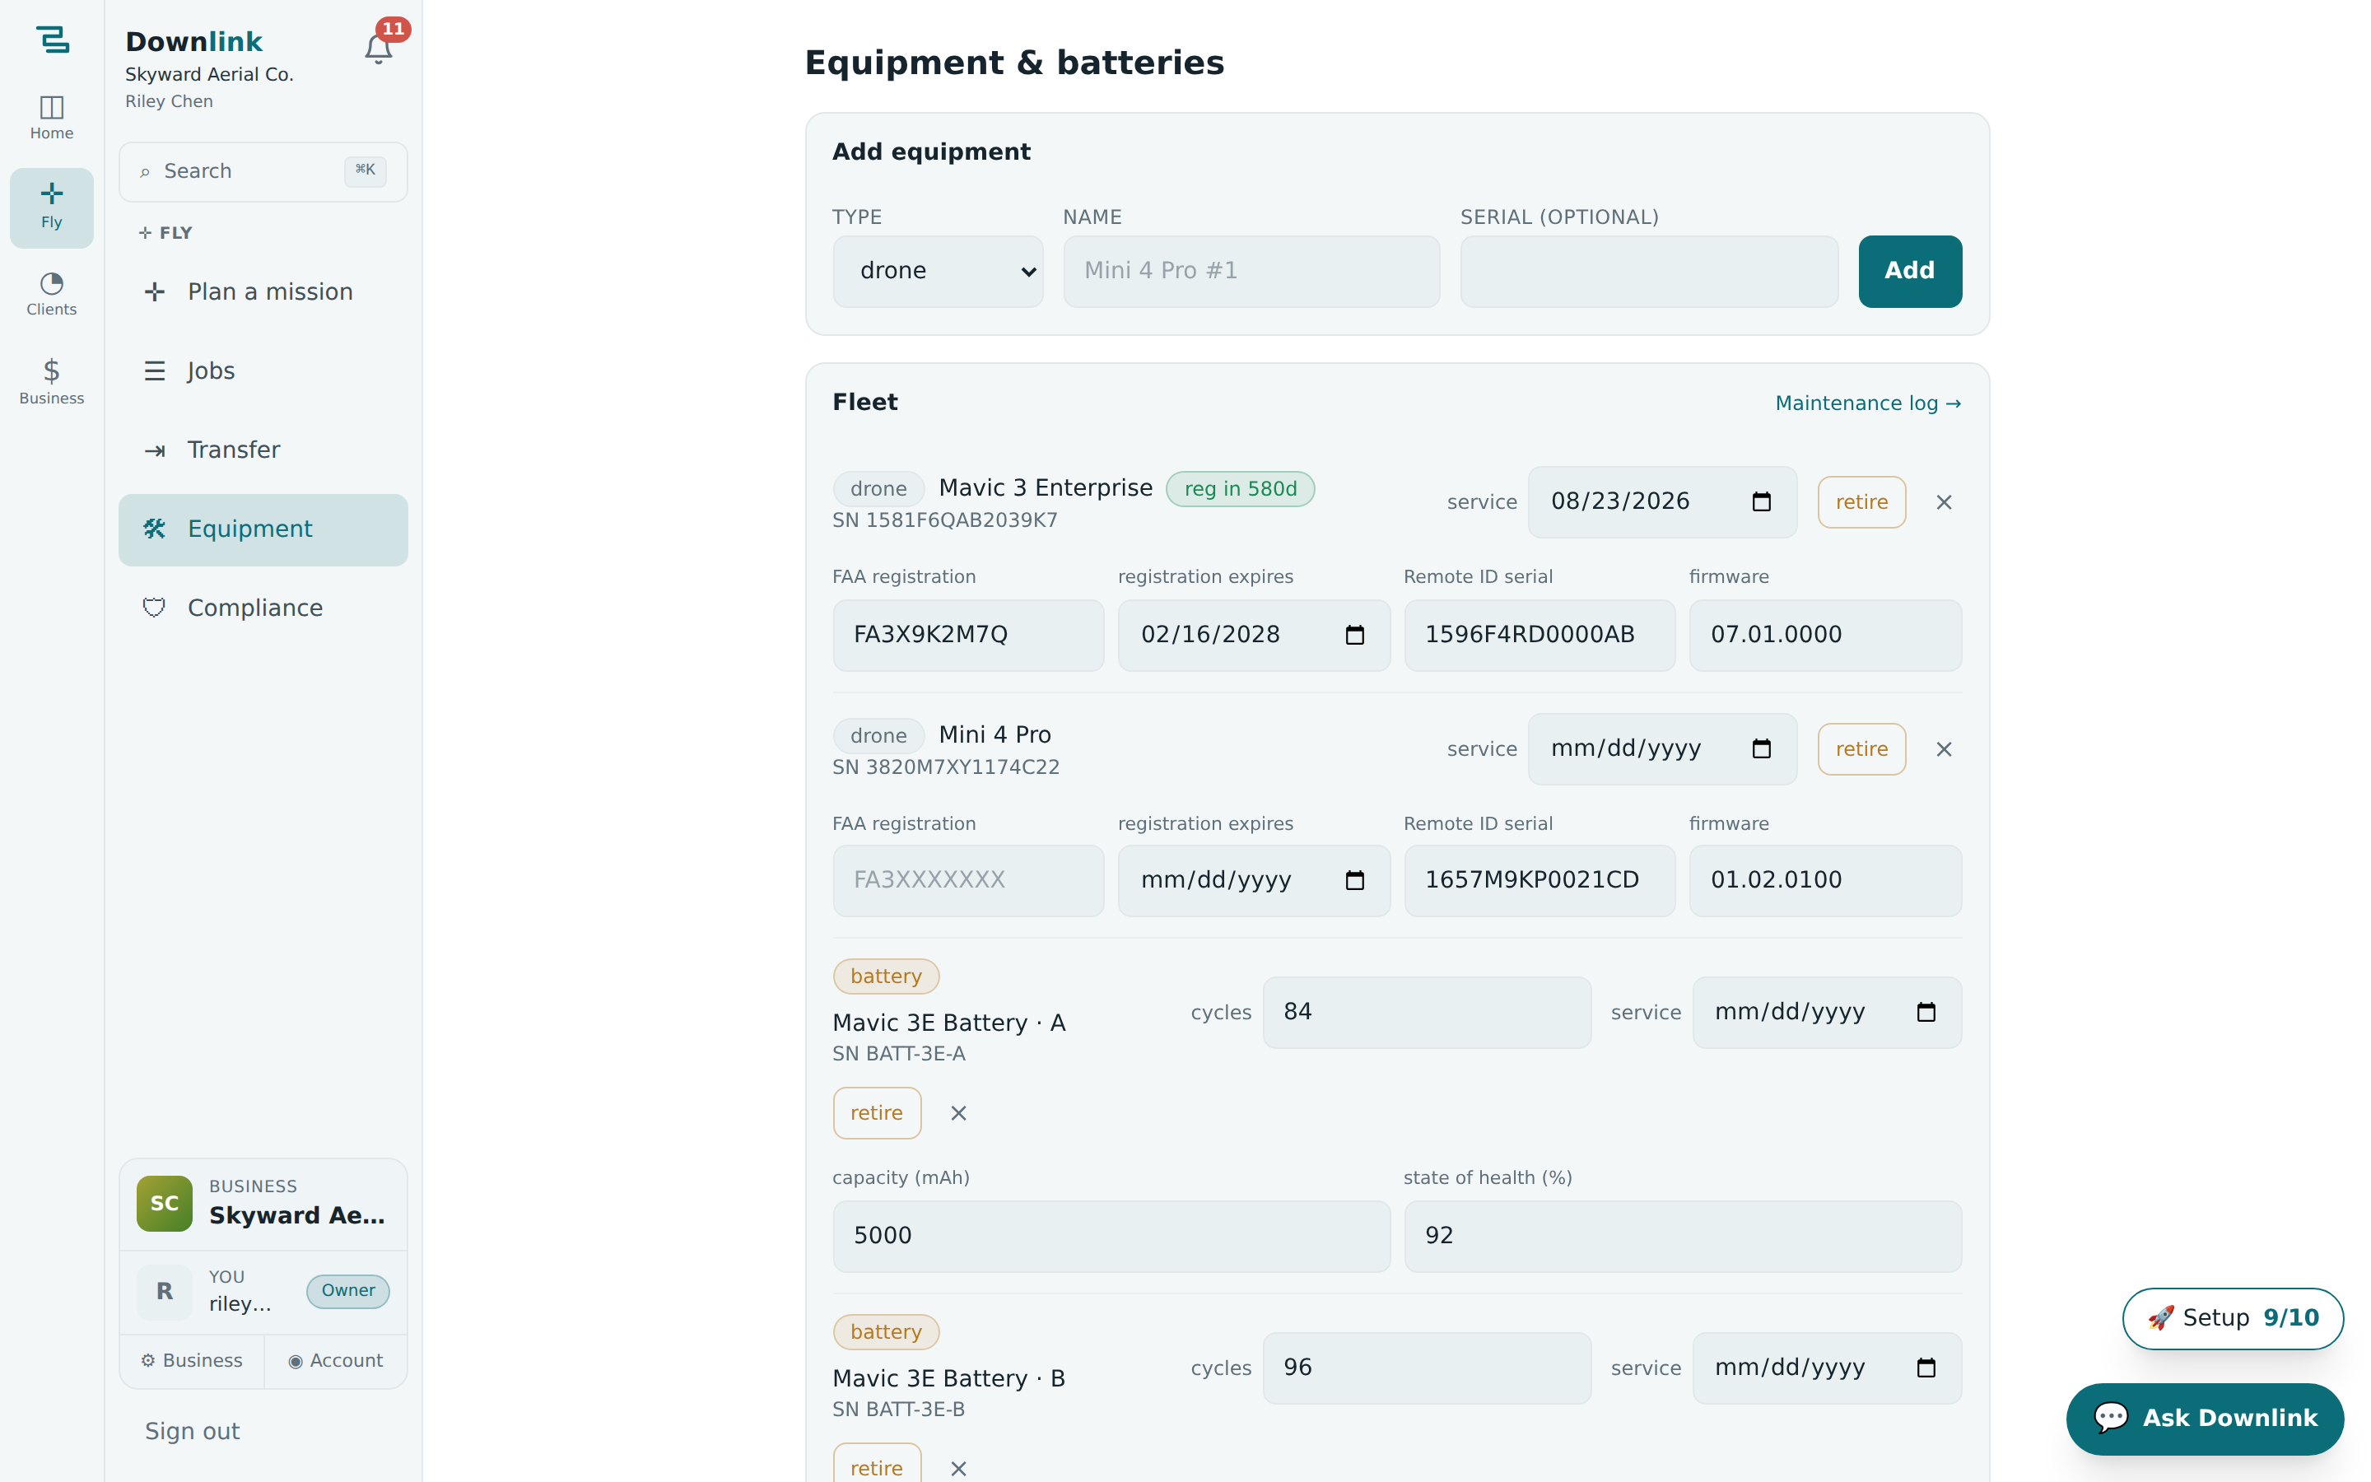Edit the Mavic 3 Enterprise FAA registration field
This screenshot has width=2371, height=1482.
[968, 635]
